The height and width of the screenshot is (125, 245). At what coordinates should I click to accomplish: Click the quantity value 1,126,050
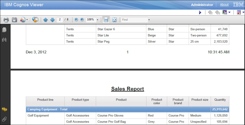[220, 115]
